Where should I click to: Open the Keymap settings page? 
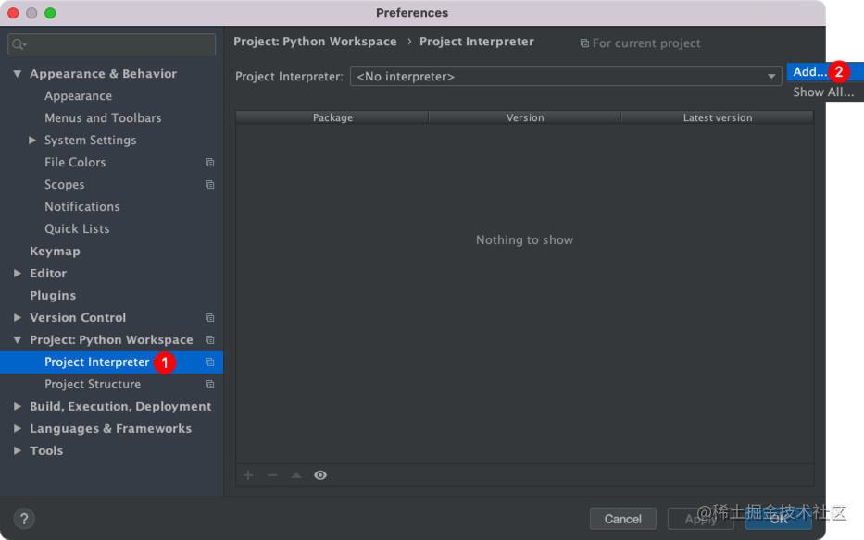[x=55, y=251]
